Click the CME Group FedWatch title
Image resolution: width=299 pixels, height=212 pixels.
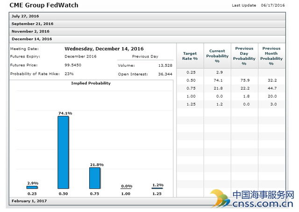(44, 5)
